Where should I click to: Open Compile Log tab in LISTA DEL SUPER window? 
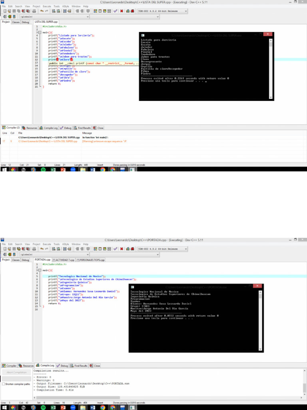(48, 128)
